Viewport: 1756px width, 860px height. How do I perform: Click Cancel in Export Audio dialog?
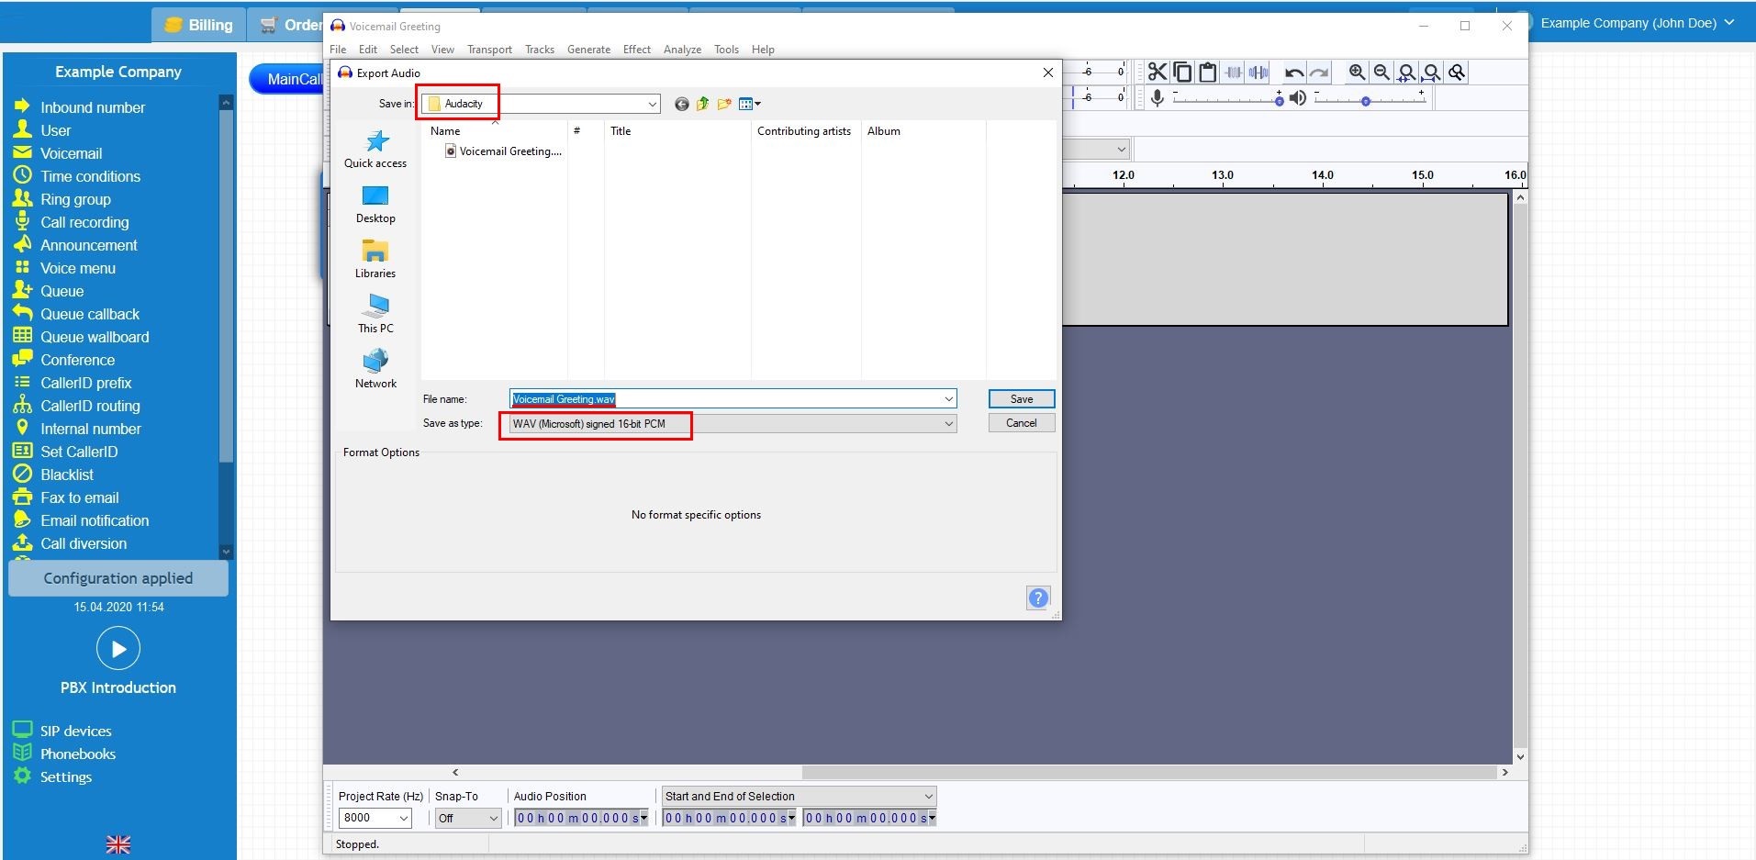click(1022, 423)
